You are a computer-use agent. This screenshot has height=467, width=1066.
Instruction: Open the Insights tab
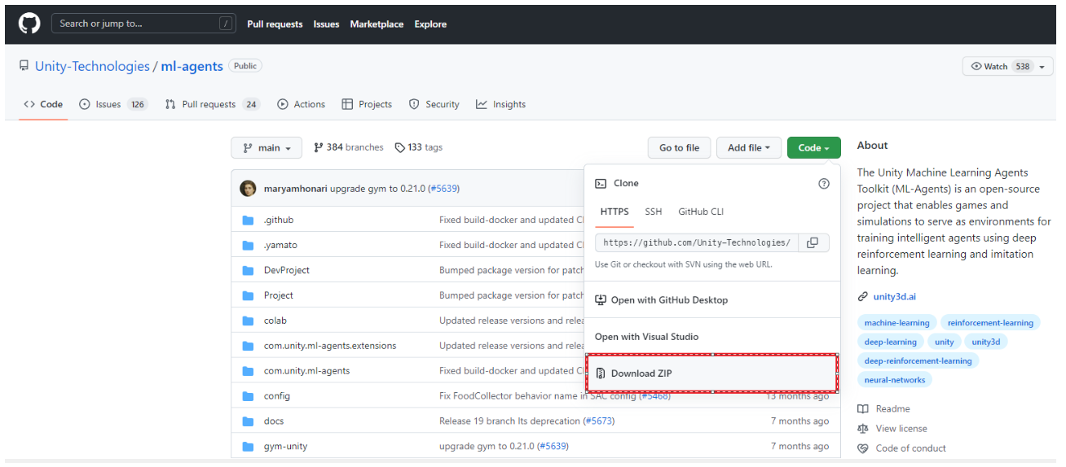[x=500, y=104]
